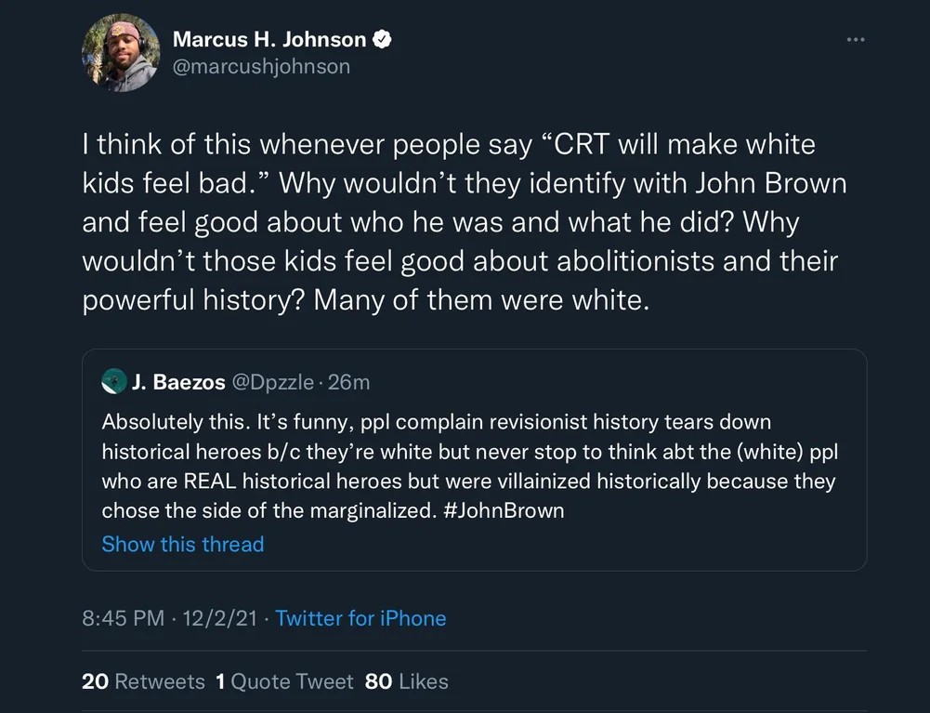Viewport: 930px width, 713px height.
Task: Click the 26m timestamp of quoted tweet
Action: point(350,381)
